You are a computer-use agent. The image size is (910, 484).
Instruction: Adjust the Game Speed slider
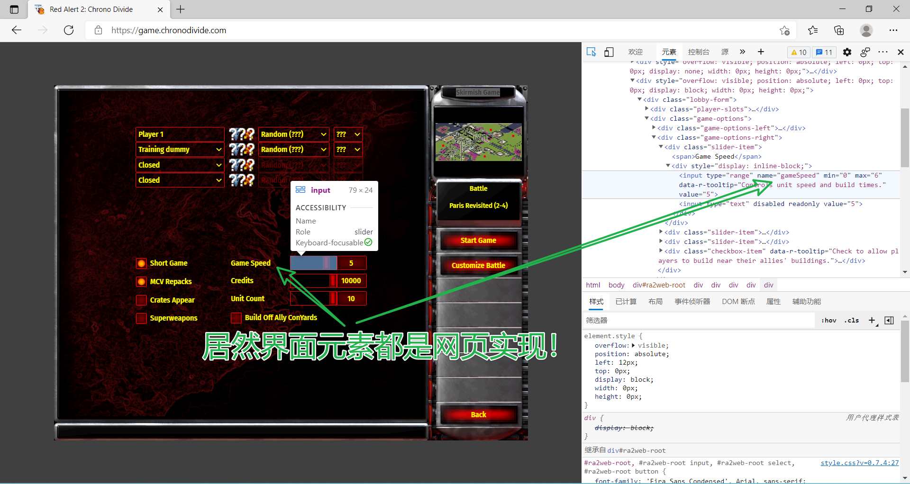313,263
